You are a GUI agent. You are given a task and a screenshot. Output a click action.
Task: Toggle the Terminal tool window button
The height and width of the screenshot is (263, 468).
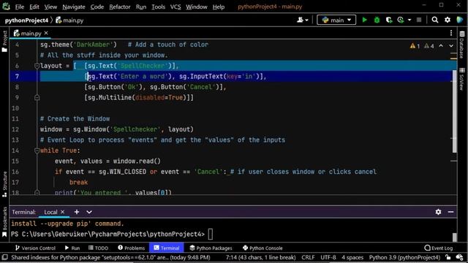(167, 248)
